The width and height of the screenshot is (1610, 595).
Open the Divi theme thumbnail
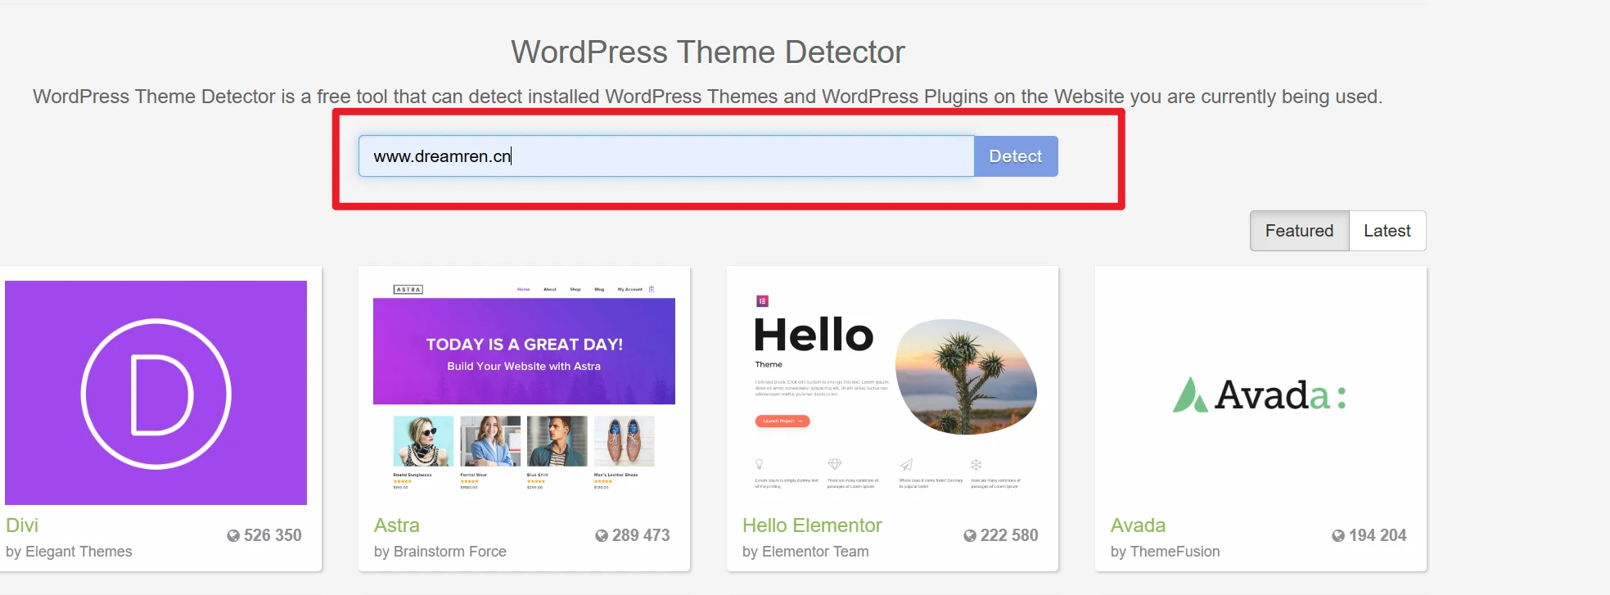click(x=156, y=393)
